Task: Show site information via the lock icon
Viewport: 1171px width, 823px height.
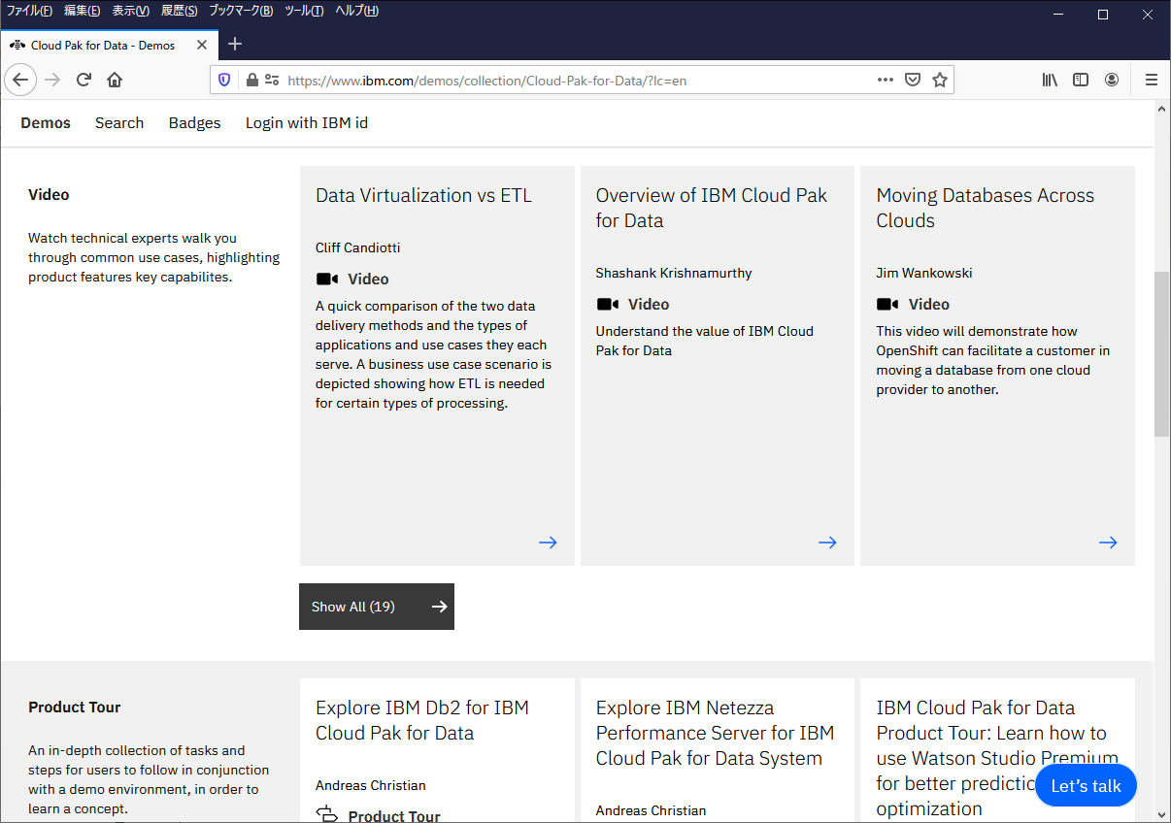Action: pos(252,80)
